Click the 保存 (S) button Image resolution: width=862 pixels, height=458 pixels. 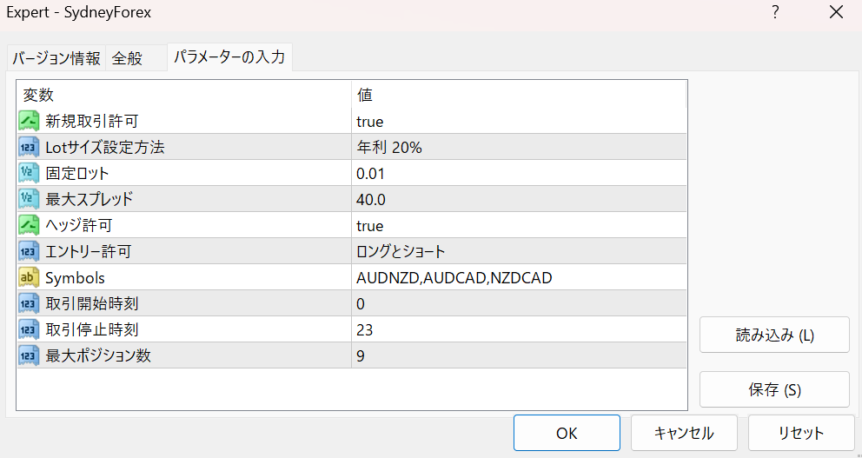774,390
